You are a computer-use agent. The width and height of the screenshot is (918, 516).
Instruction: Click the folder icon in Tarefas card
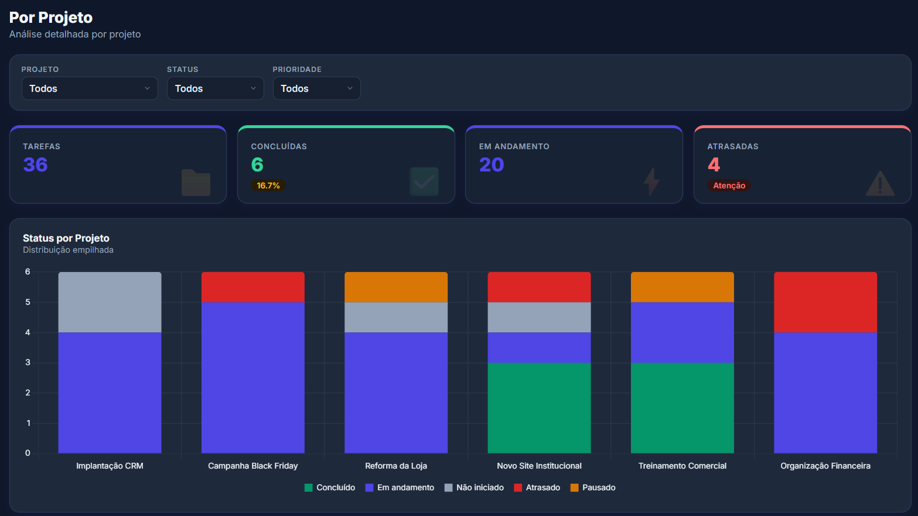pos(196,182)
